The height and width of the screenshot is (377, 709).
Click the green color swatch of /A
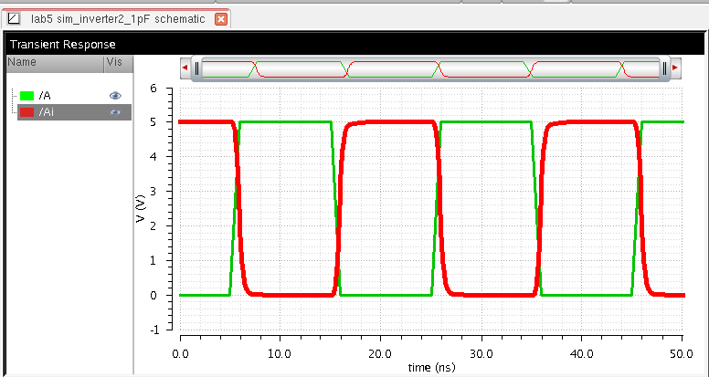pyautogui.click(x=27, y=95)
